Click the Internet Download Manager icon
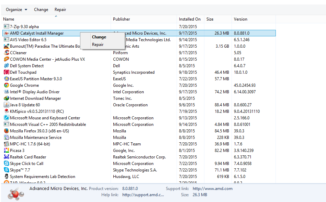The width and height of the screenshot is (326, 202). (x=7, y=98)
